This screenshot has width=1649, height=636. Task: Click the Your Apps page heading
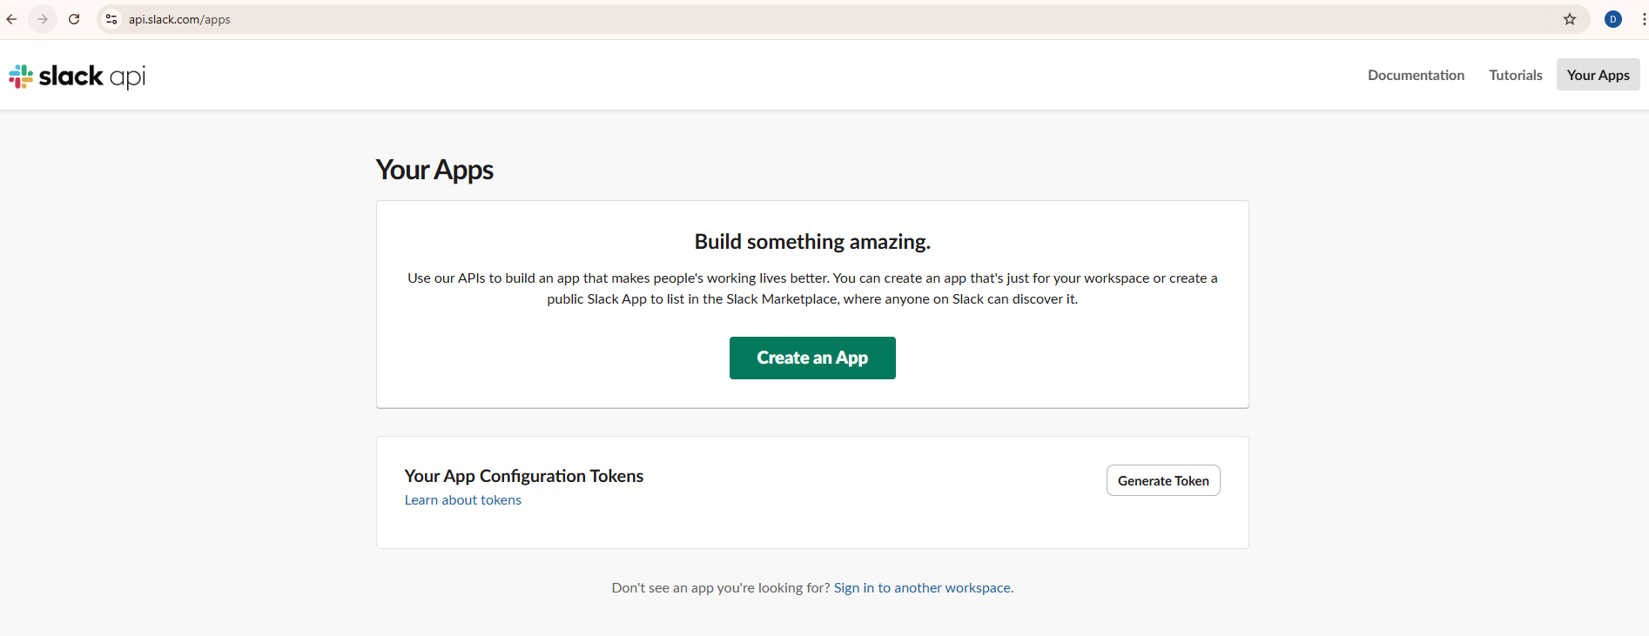434,170
